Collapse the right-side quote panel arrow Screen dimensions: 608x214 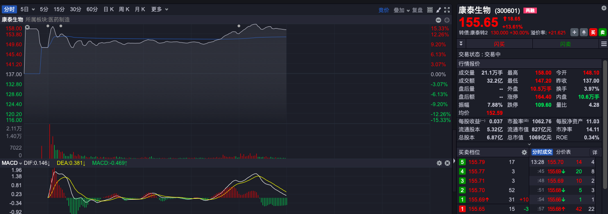click(x=454, y=161)
